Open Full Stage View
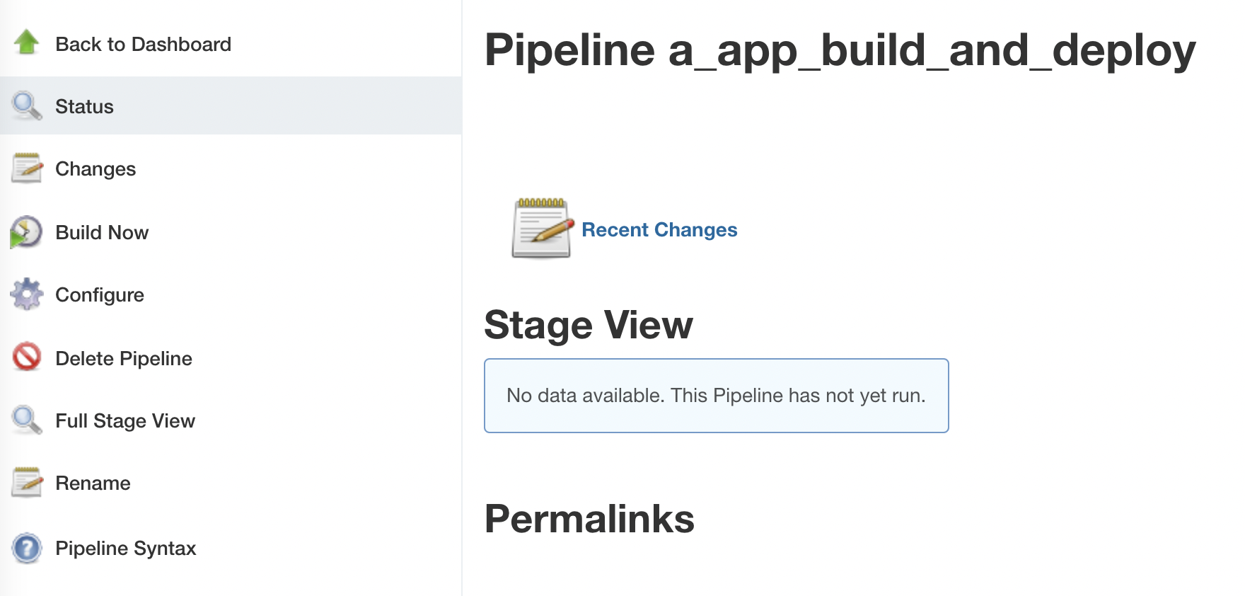This screenshot has width=1245, height=596. coord(125,420)
